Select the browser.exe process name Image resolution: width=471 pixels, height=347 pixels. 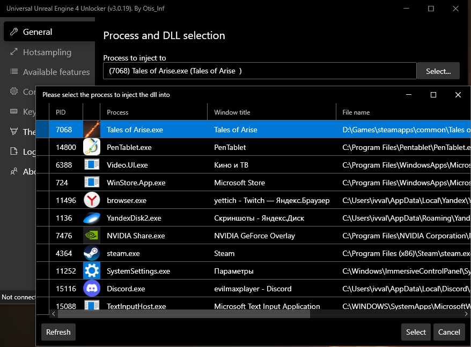[x=127, y=200]
